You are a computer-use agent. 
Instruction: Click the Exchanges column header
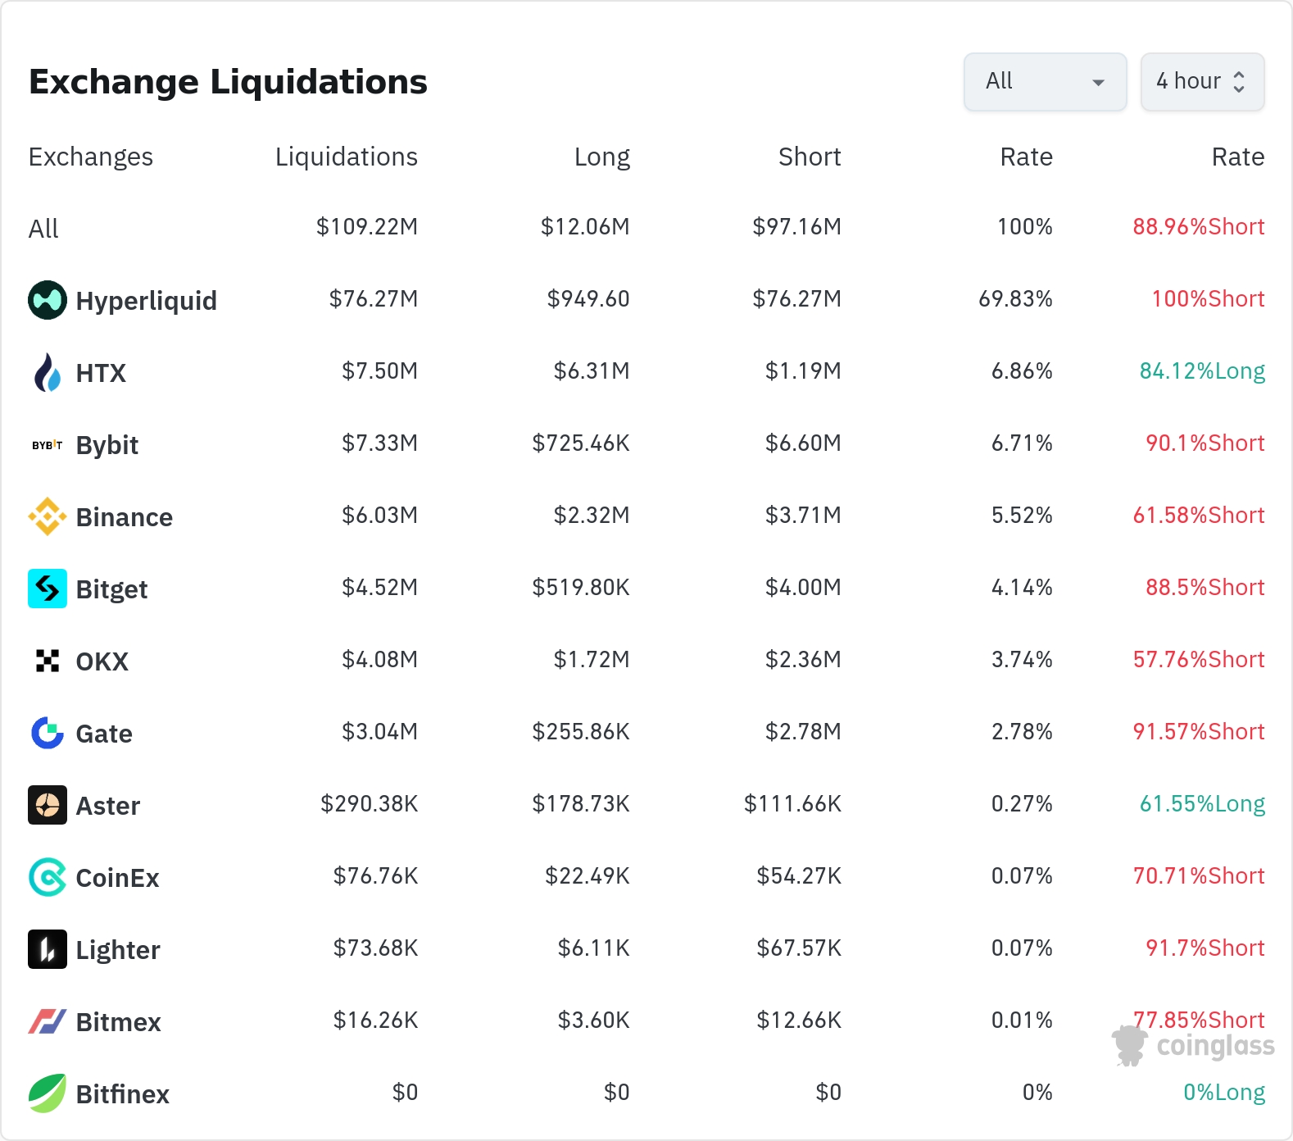click(x=91, y=157)
